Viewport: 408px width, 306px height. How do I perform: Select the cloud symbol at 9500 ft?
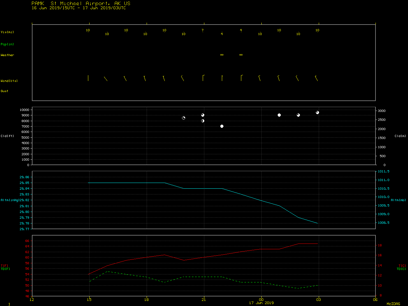[x=317, y=113]
